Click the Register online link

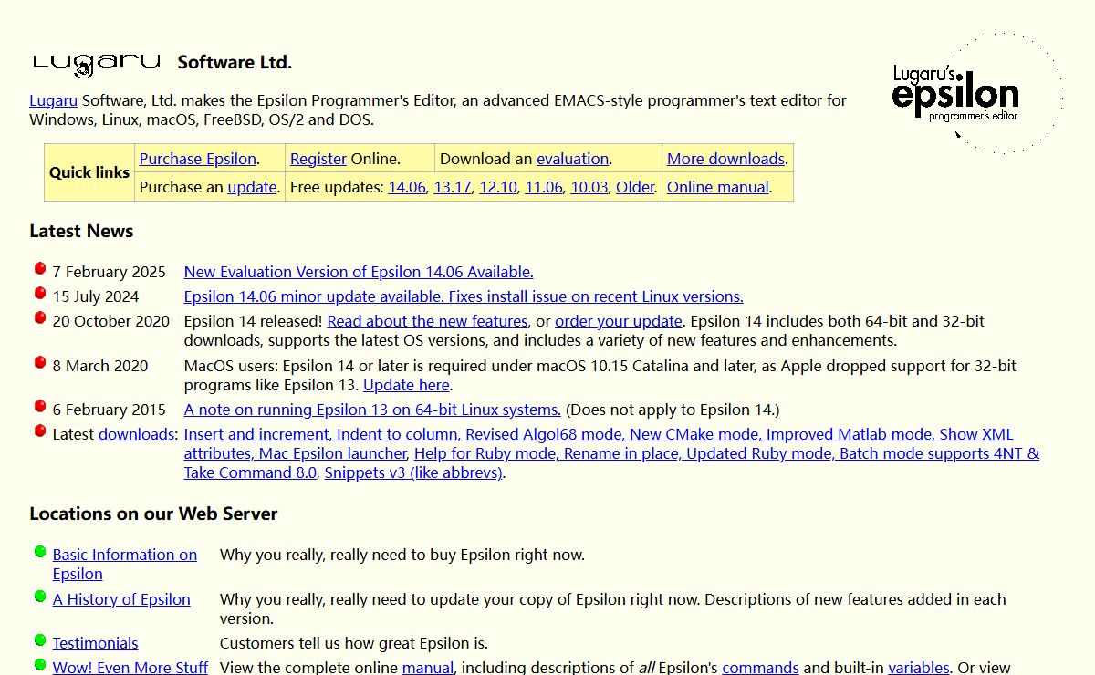pyautogui.click(x=318, y=159)
